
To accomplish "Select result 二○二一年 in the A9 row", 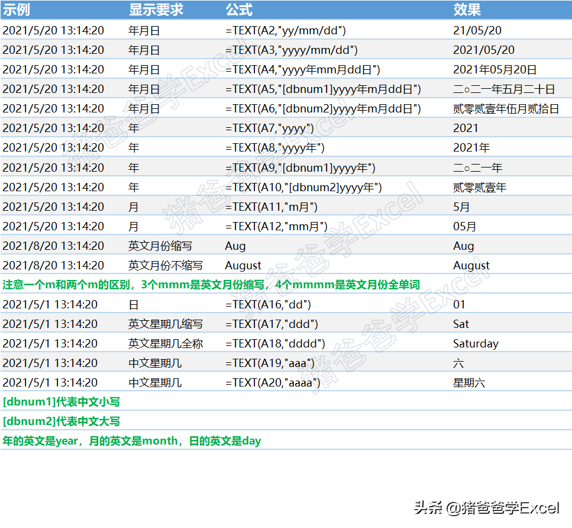I will tap(477, 168).
